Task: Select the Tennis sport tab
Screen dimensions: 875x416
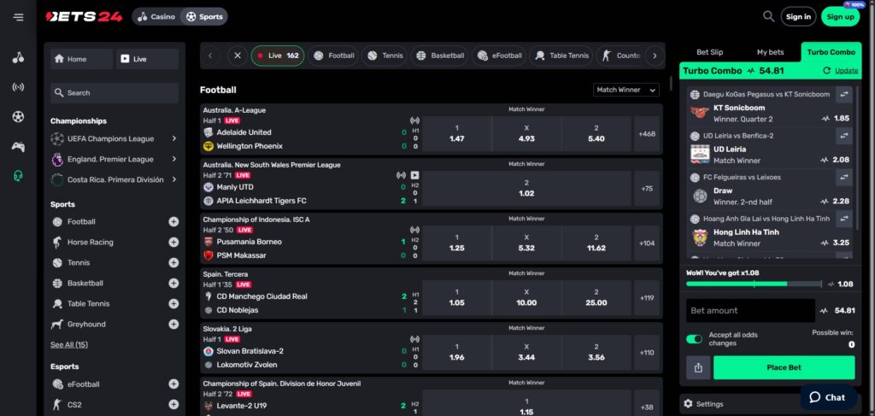Action: pyautogui.click(x=385, y=56)
